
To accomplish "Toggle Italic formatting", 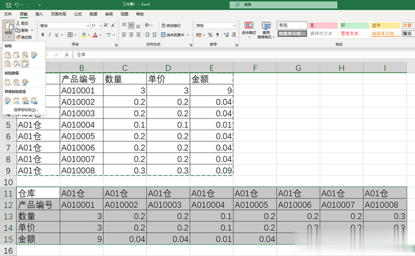I will (49, 34).
